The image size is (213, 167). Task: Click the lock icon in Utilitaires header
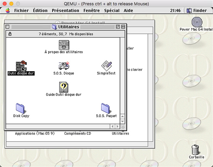click(x=10, y=34)
